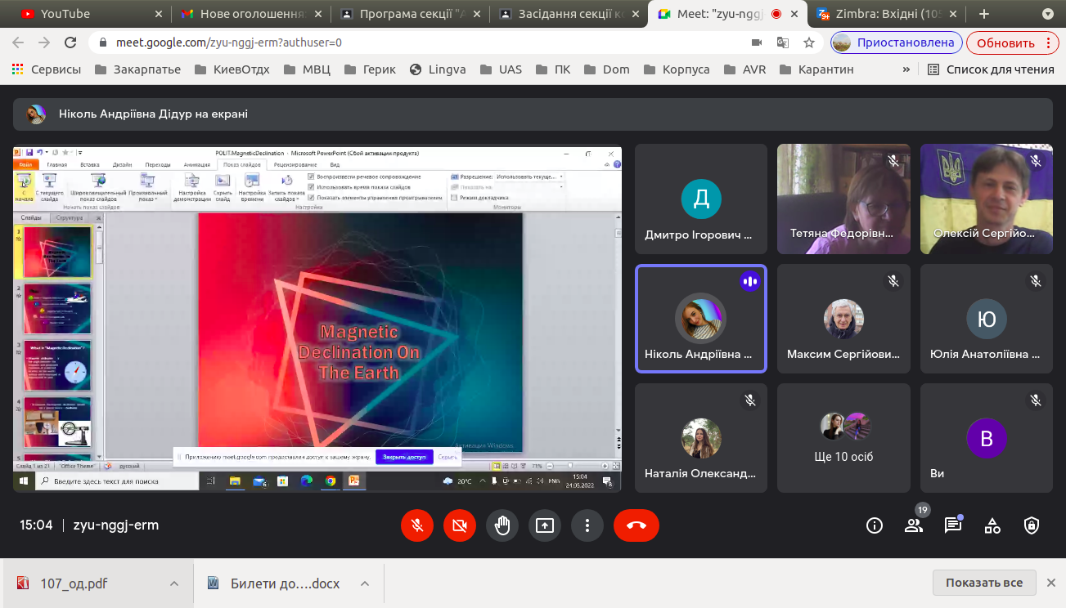1066x608 pixels.
Task: Bookmark this page with star icon
Action: (809, 42)
